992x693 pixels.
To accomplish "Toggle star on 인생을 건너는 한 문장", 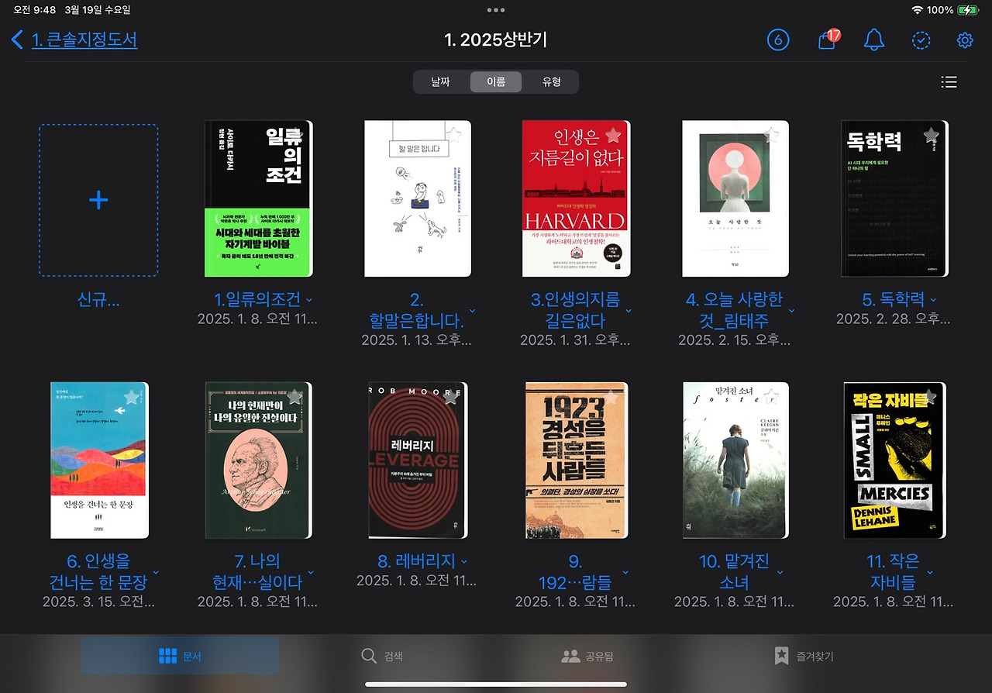I will pos(132,397).
